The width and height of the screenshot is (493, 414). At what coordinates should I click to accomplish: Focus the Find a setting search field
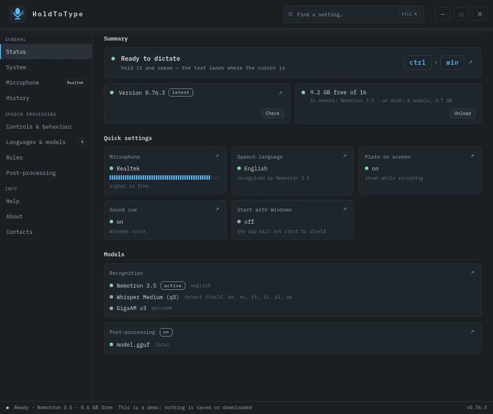(x=354, y=14)
